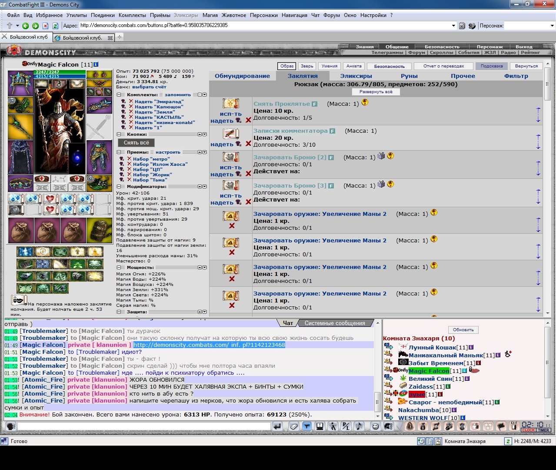Switch to the Системные сообщения chat tab
This screenshot has height=470, width=556.
click(335, 323)
